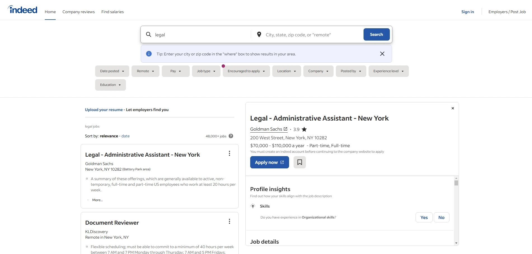
Task: Click the blue info tip icon
Action: point(149,54)
